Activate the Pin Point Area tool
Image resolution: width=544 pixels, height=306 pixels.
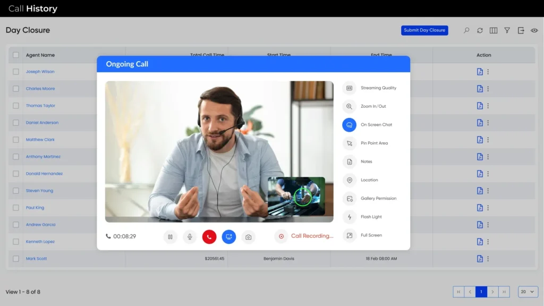tap(349, 143)
